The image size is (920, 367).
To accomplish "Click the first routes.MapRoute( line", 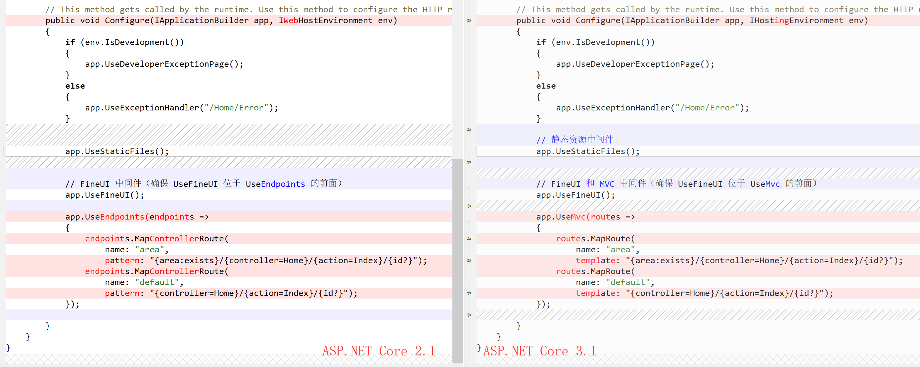I will click(x=595, y=239).
